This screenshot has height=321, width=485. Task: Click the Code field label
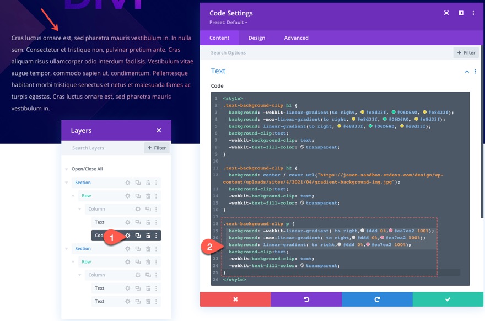tap(217, 85)
